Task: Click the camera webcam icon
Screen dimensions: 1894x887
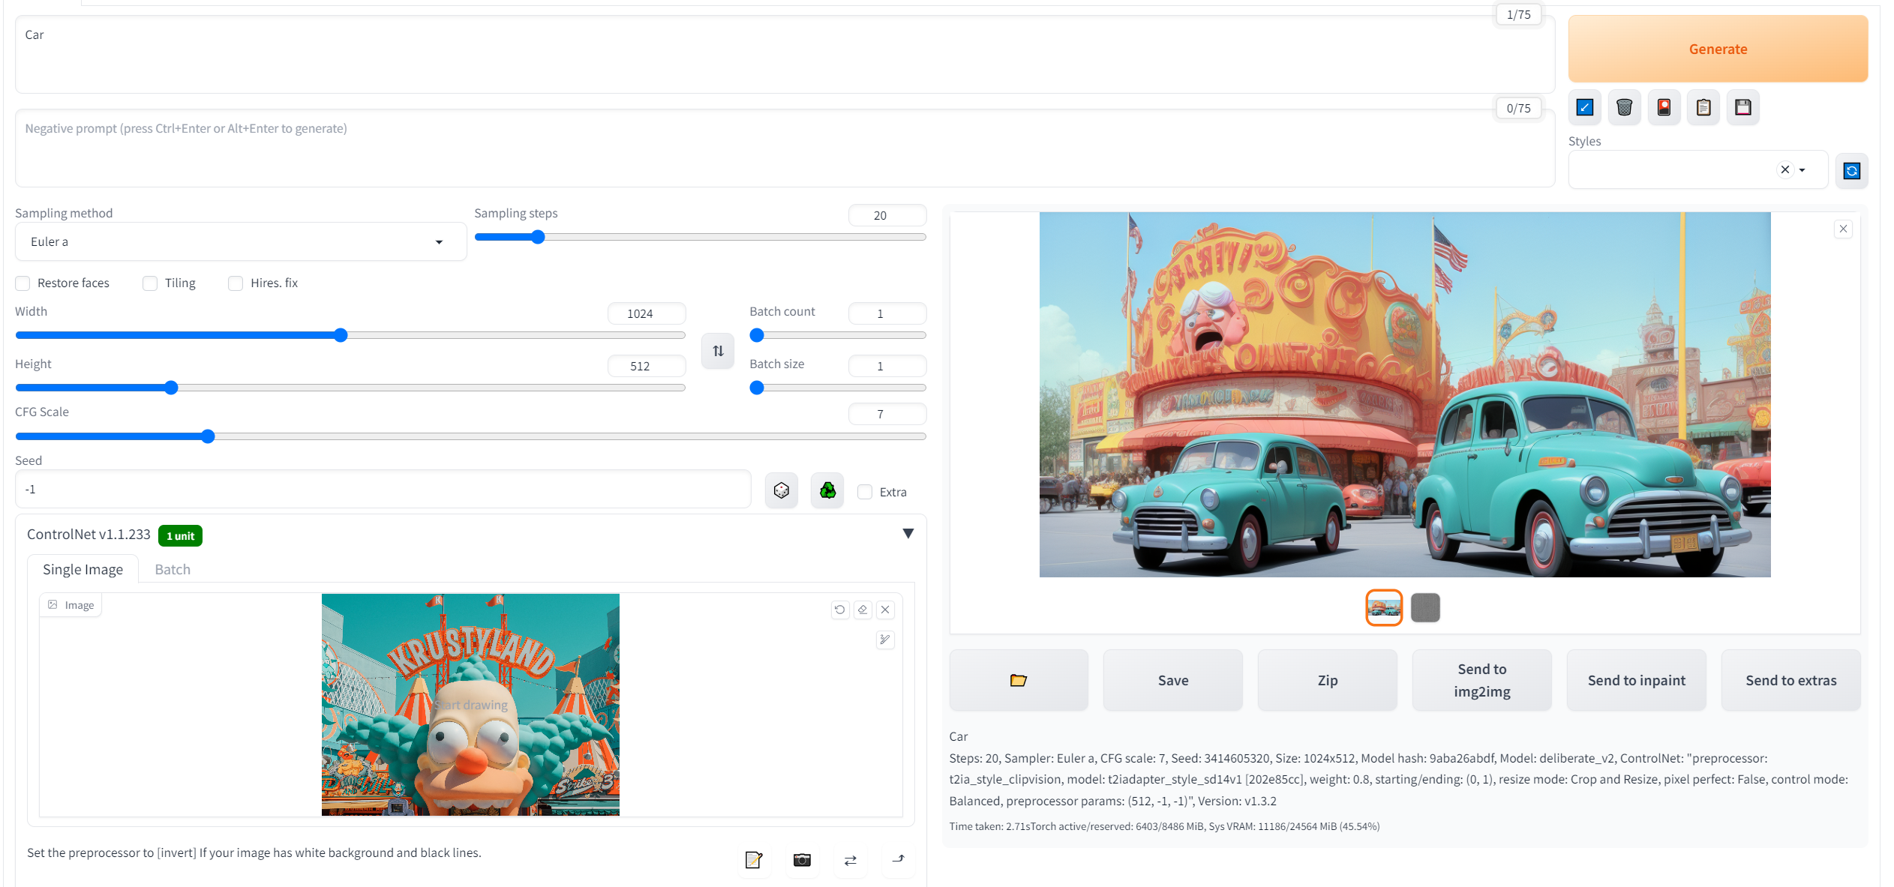Action: pos(802,860)
